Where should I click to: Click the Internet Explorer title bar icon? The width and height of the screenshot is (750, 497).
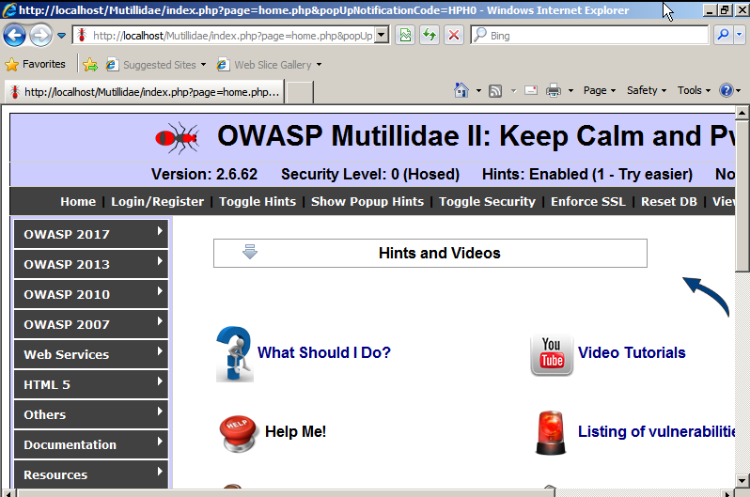coord(9,10)
